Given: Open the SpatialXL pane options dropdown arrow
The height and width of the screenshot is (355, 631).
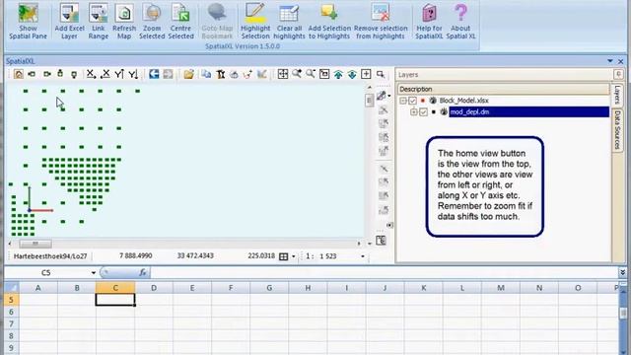Looking at the screenshot, I should (x=610, y=61).
